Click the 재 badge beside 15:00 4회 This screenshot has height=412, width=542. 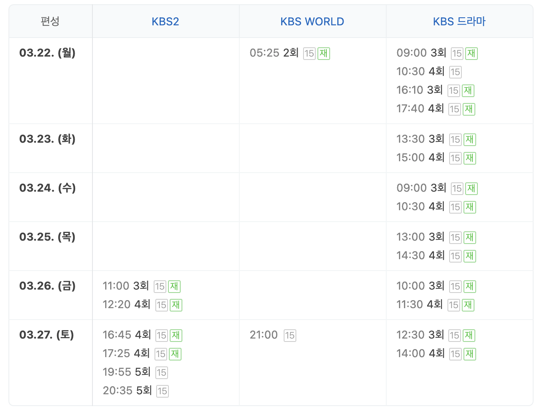point(470,158)
